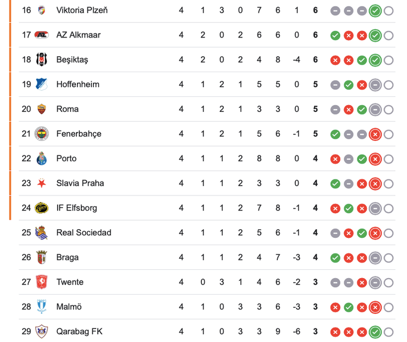Click AZ Alkmaar's empty upcoming match circle
407x342 pixels.
388,35
